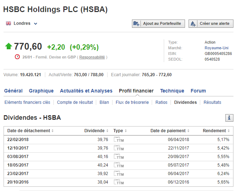The height and width of the screenshot is (191, 237).
Task: Click dividend value 39,92
Action: (x=103, y=173)
